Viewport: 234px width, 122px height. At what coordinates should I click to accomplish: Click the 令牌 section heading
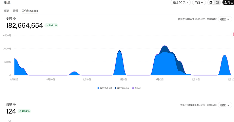(x=9, y=19)
